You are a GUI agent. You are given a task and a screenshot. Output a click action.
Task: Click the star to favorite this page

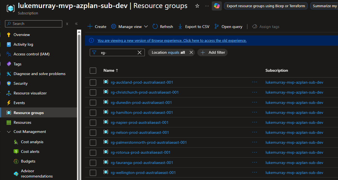click(197, 6)
